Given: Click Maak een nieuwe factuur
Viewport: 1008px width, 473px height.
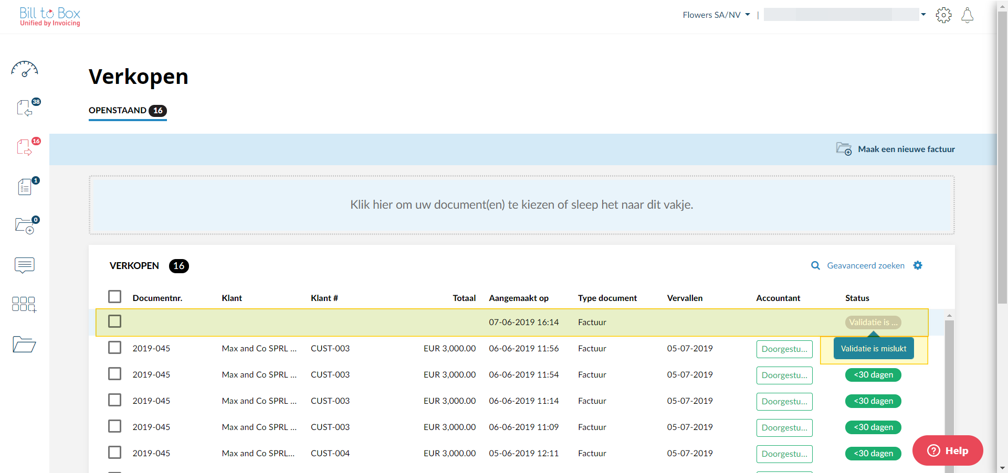Looking at the screenshot, I should point(906,149).
